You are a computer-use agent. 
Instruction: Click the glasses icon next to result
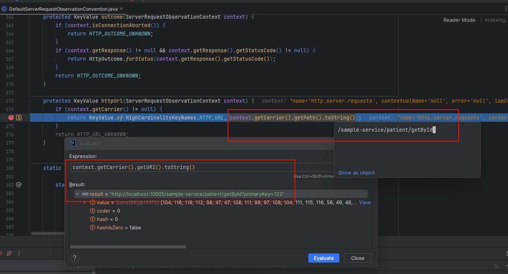(x=85, y=194)
